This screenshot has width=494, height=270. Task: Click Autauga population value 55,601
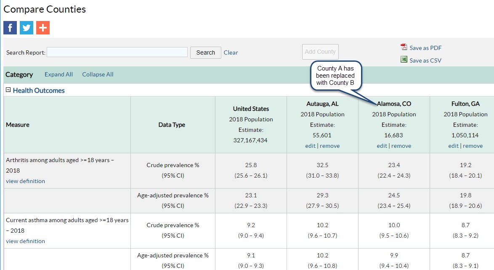point(322,136)
